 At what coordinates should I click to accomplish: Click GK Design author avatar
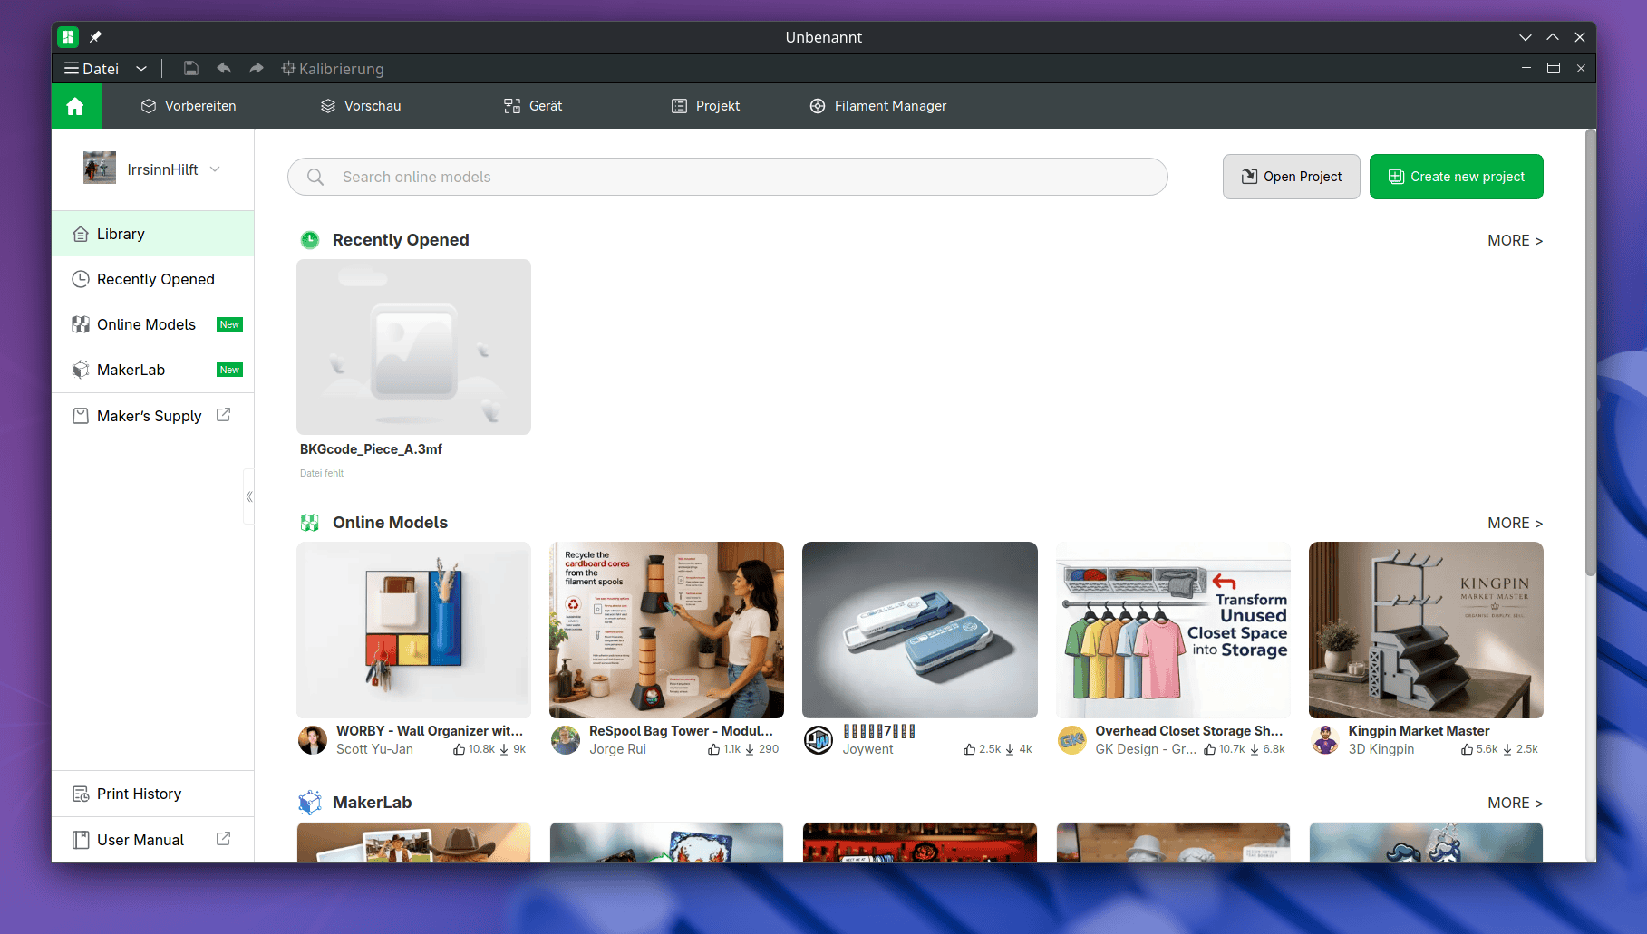coord(1072,740)
